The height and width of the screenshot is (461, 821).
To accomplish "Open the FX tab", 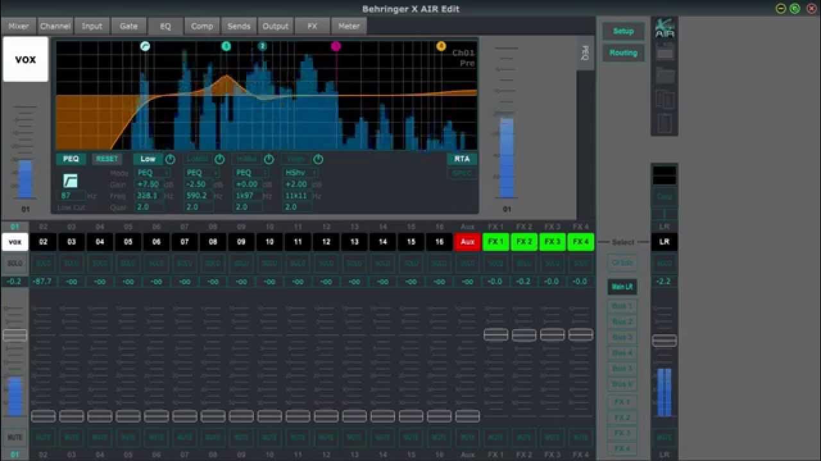I will [x=312, y=26].
